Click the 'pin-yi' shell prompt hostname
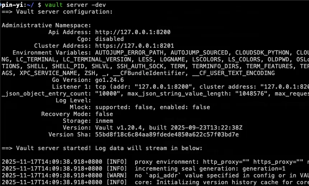Viewport: 309px width, 186px height. 11,5
